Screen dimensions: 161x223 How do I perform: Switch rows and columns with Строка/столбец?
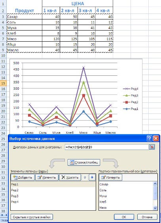click(84, 162)
